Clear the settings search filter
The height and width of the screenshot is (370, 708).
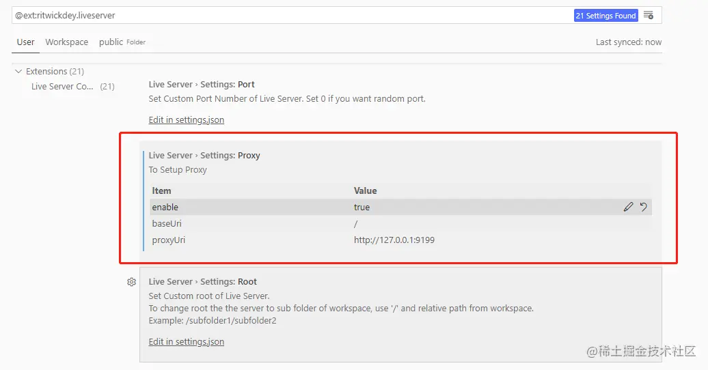[x=649, y=15]
